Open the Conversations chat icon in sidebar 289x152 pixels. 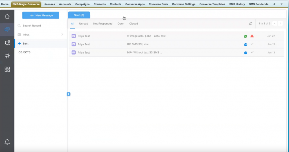click(7, 29)
